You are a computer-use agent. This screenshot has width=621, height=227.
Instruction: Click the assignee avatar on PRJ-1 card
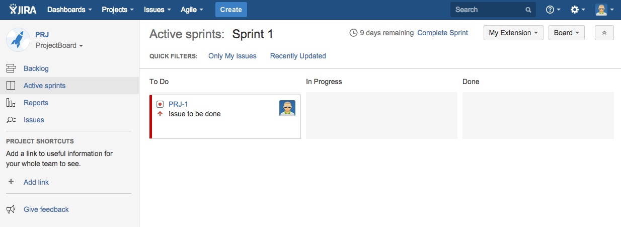coord(287,108)
